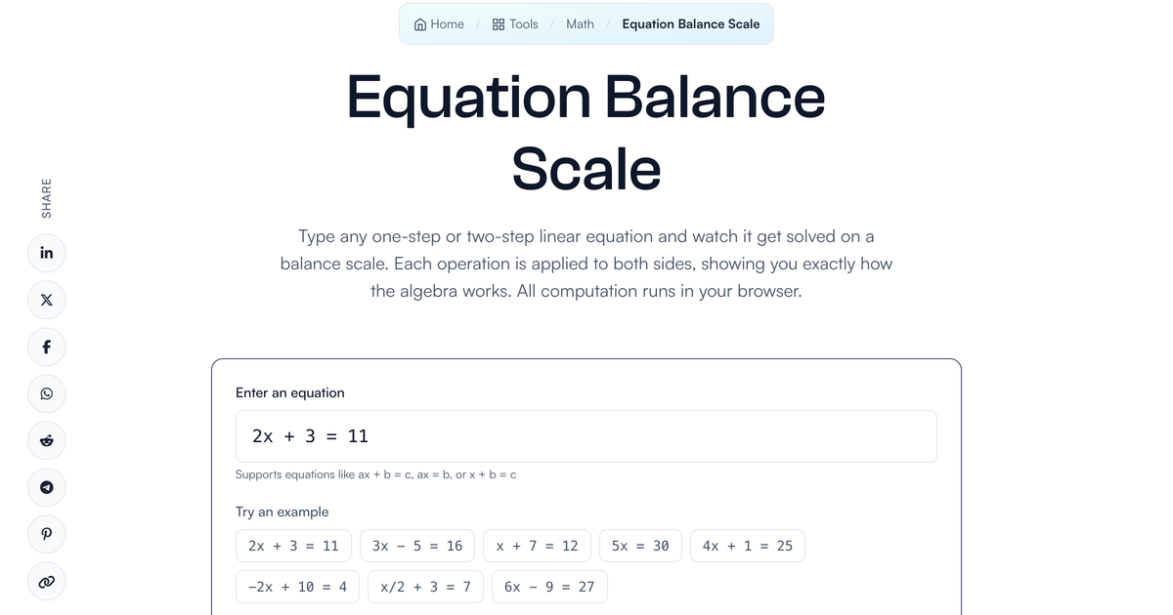Select example 4x + 1 = 25
This screenshot has height=615, width=1173.
748,546
